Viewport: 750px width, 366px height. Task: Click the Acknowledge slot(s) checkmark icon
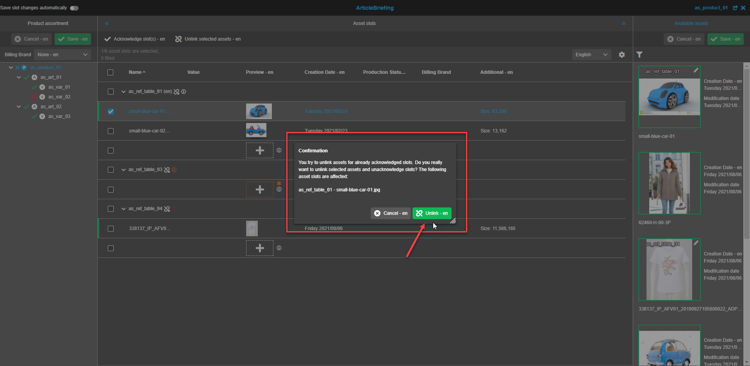[107, 39]
